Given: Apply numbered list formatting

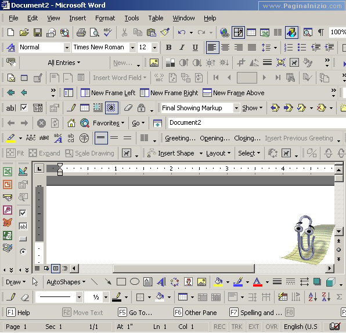Looking at the screenshot, I should (x=288, y=48).
